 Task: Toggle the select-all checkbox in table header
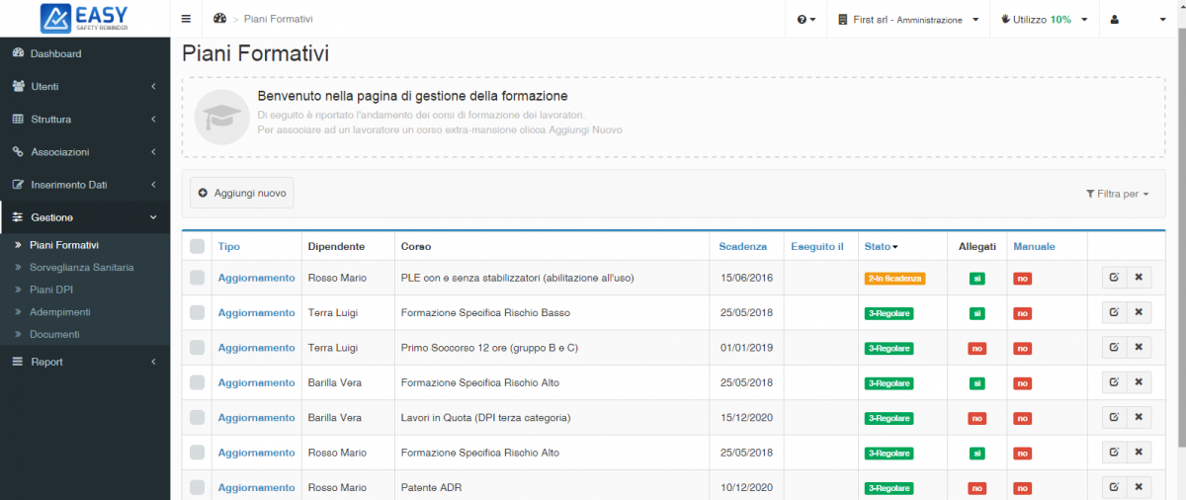pyautogui.click(x=197, y=246)
